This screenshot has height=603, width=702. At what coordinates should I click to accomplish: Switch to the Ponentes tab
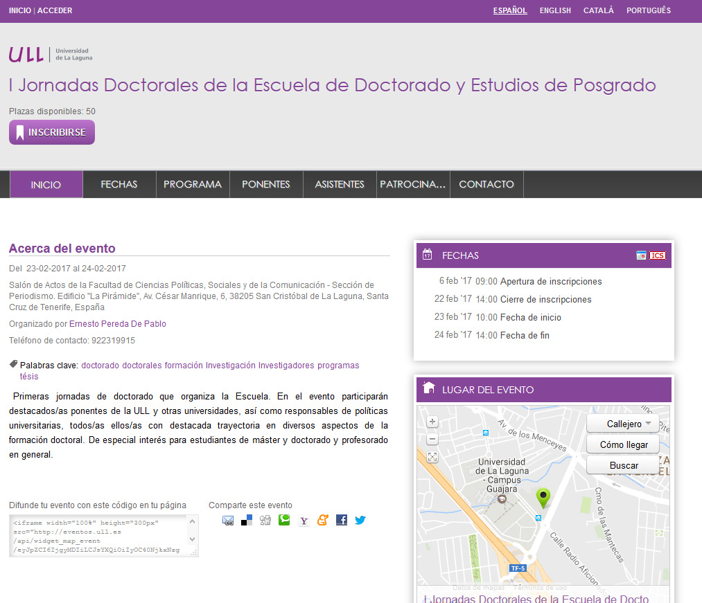click(x=266, y=184)
